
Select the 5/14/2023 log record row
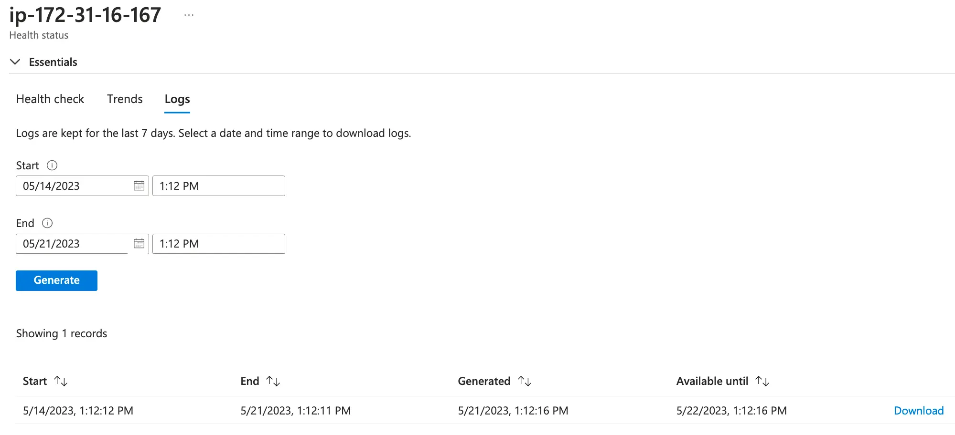(78, 411)
